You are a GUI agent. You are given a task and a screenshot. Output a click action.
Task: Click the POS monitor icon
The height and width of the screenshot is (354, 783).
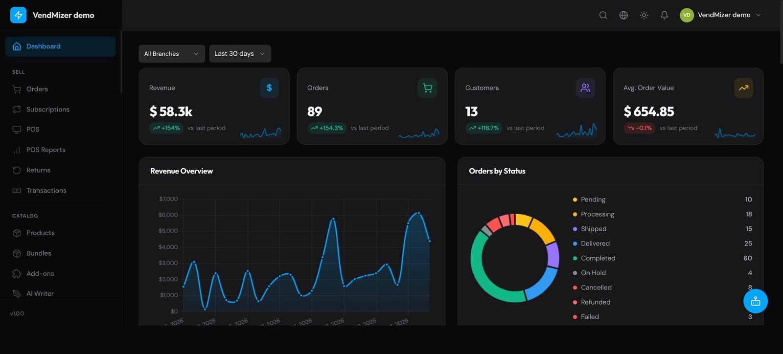tap(17, 130)
